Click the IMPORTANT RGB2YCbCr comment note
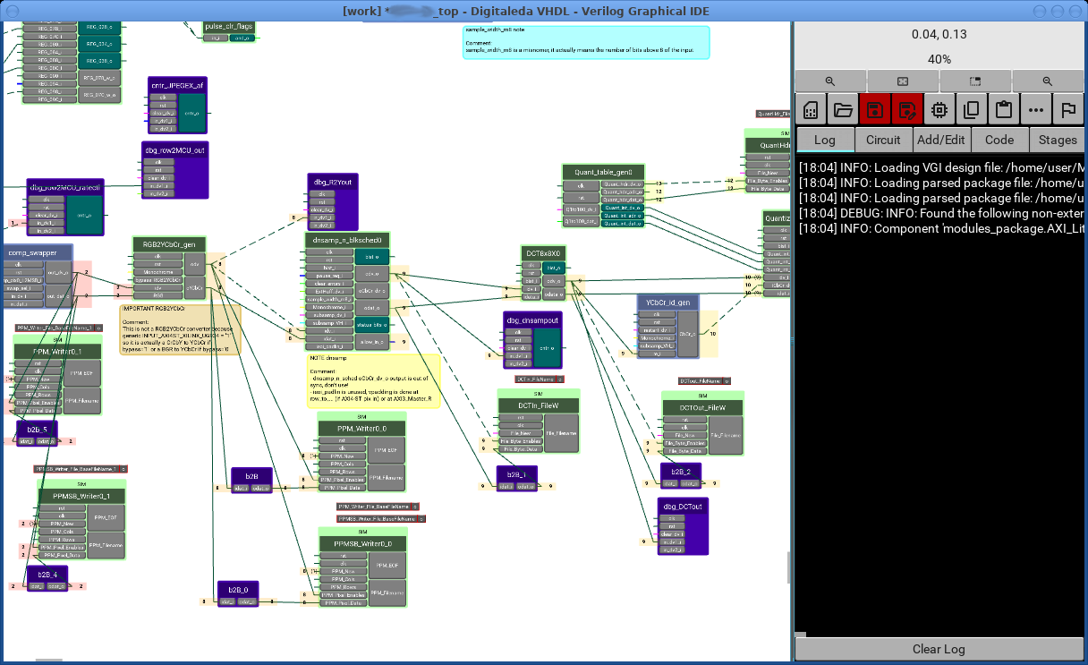 pyautogui.click(x=180, y=328)
